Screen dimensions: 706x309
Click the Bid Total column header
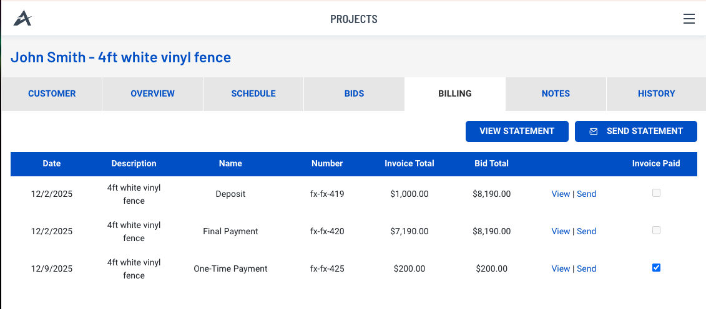click(492, 163)
